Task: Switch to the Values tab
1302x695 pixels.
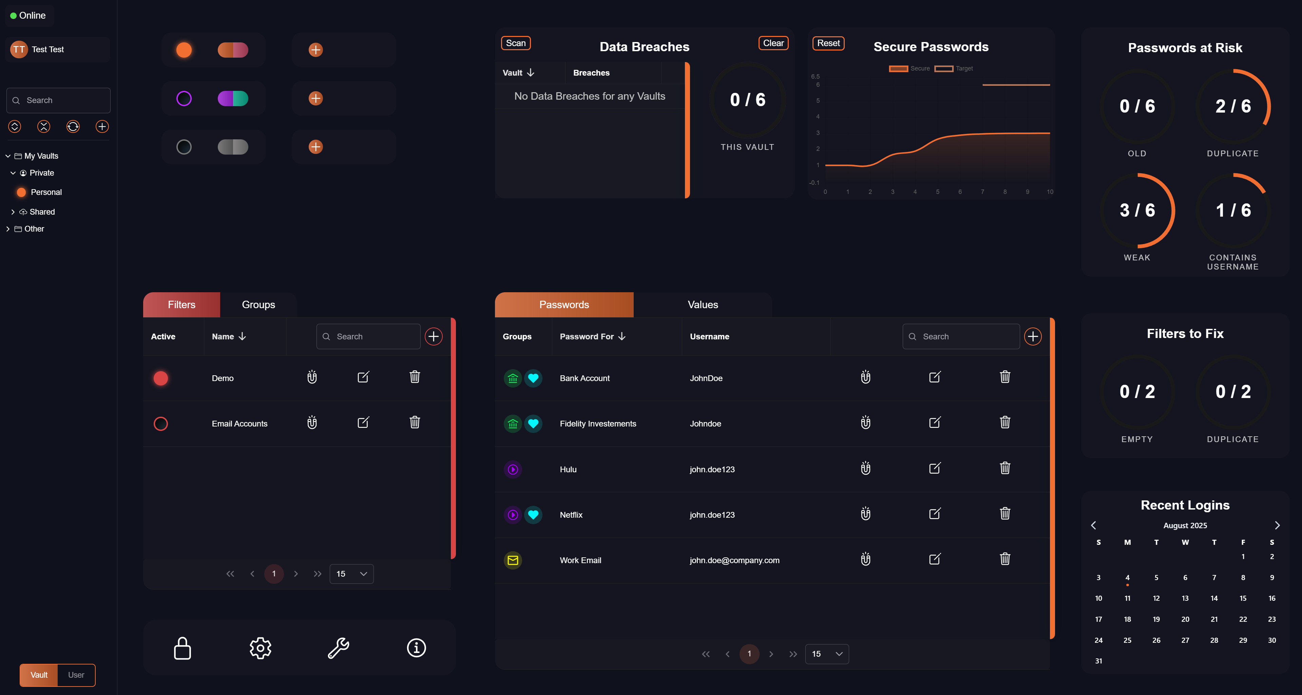Action: (x=702, y=304)
